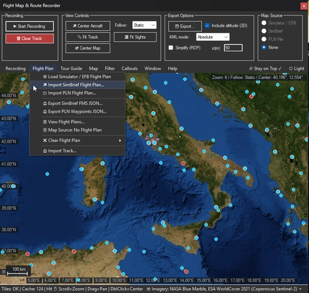The image size is (309, 293).
Task: Select PLN File map source radio
Action: [x=264, y=39]
